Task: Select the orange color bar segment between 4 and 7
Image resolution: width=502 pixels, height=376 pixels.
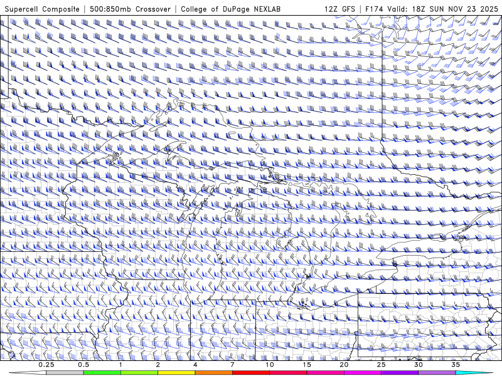Action: pyautogui.click(x=213, y=373)
